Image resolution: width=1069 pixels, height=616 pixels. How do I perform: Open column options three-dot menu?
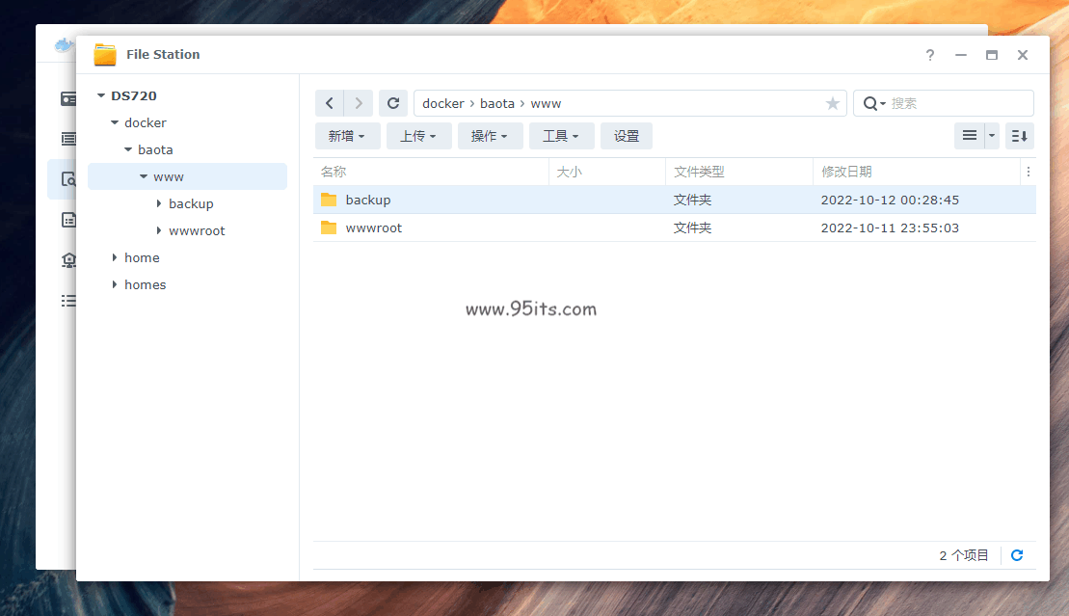click(x=1029, y=172)
